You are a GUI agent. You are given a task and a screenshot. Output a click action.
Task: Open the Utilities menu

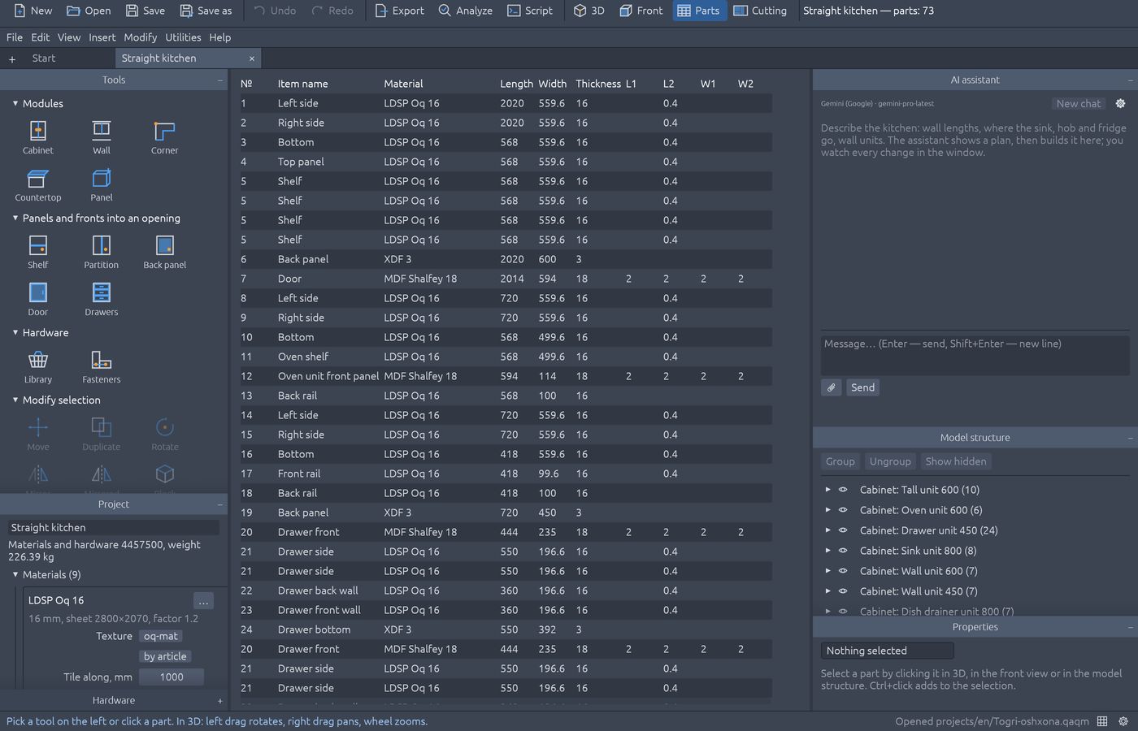tap(183, 37)
